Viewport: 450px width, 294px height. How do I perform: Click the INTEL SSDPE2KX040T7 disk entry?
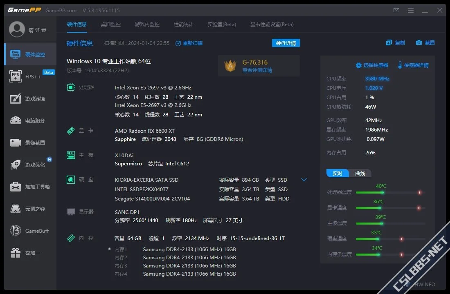click(x=142, y=189)
